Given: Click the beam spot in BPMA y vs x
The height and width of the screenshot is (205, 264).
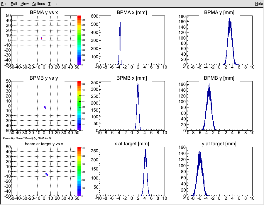Looking at the screenshot, I should (42, 38).
